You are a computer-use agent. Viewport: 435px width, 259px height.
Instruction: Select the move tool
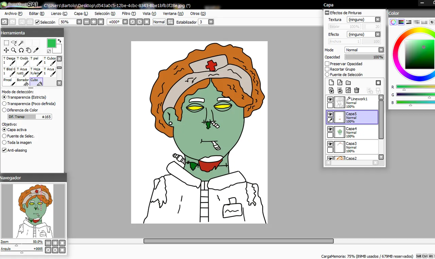[6, 50]
